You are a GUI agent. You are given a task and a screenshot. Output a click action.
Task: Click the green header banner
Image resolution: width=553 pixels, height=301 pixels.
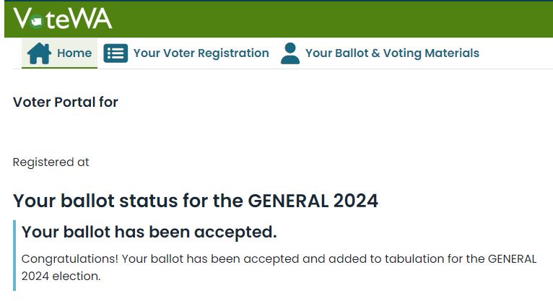point(279,19)
